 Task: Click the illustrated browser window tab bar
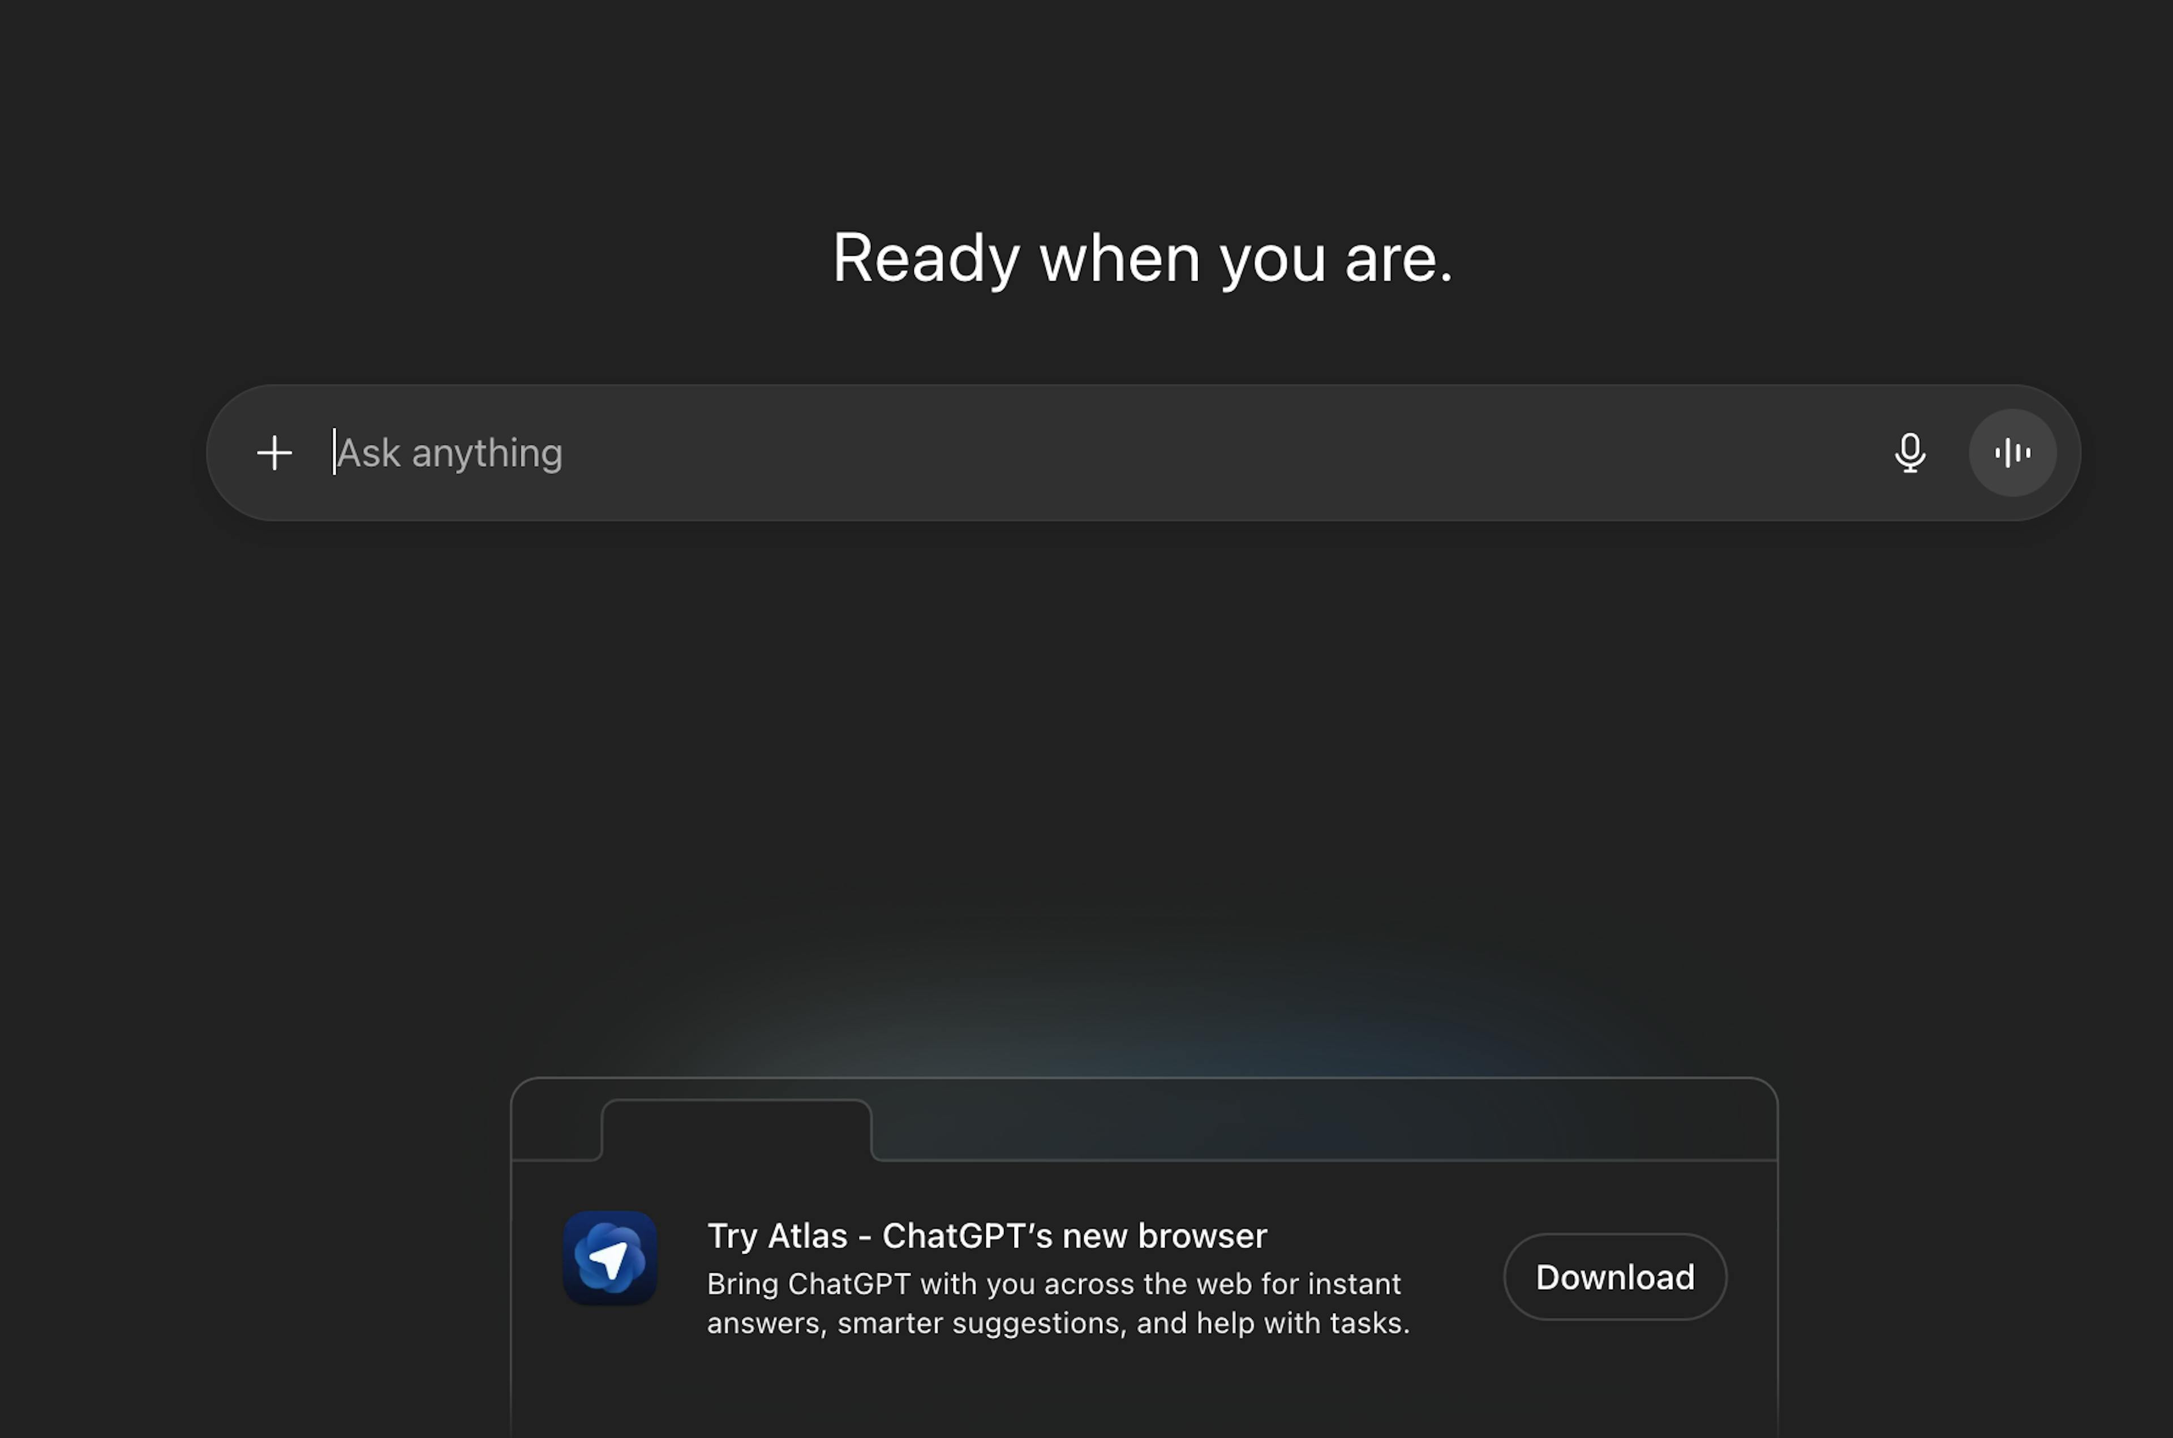point(1144,1120)
